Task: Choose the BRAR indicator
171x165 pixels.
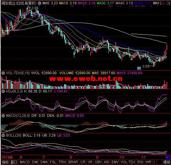Action: point(73,162)
